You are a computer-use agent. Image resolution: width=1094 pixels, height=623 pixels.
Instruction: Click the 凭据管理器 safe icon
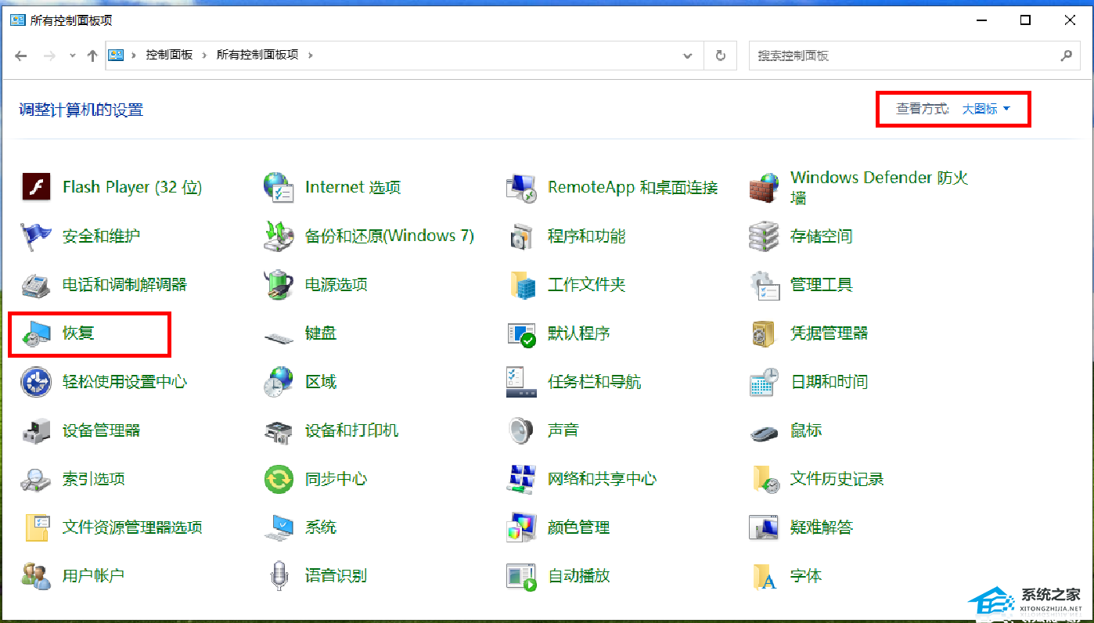(x=763, y=333)
